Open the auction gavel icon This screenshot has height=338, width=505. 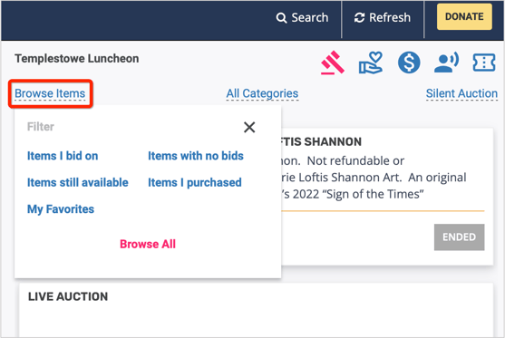point(333,63)
